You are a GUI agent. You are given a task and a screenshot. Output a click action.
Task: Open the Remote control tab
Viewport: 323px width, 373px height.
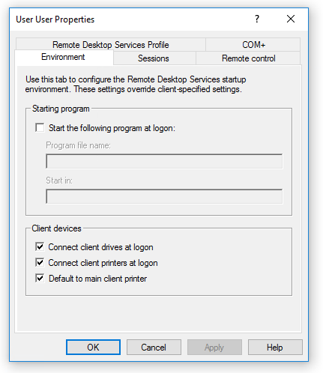click(x=249, y=58)
